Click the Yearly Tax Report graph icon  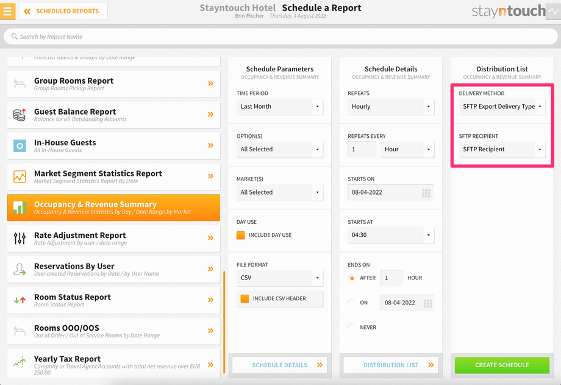20,362
